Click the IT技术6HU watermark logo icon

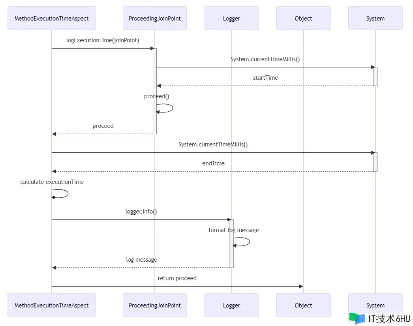point(359,319)
